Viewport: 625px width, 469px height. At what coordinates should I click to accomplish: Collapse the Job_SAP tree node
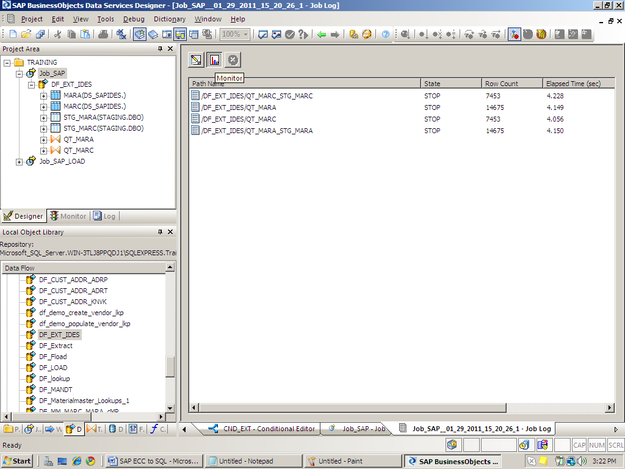click(19, 74)
